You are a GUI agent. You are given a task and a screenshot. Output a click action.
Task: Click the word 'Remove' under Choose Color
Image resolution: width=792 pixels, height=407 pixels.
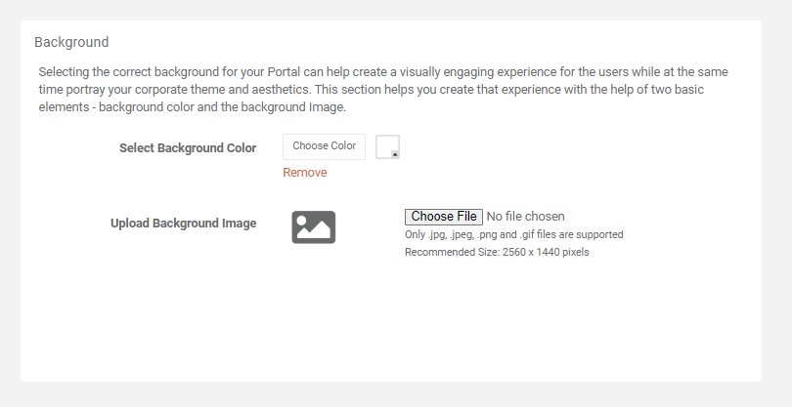(x=304, y=173)
